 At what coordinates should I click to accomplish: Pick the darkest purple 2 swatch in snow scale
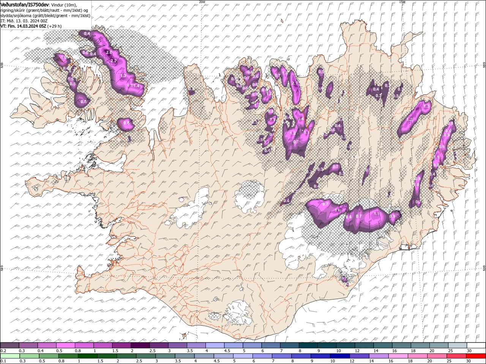click(140, 345)
